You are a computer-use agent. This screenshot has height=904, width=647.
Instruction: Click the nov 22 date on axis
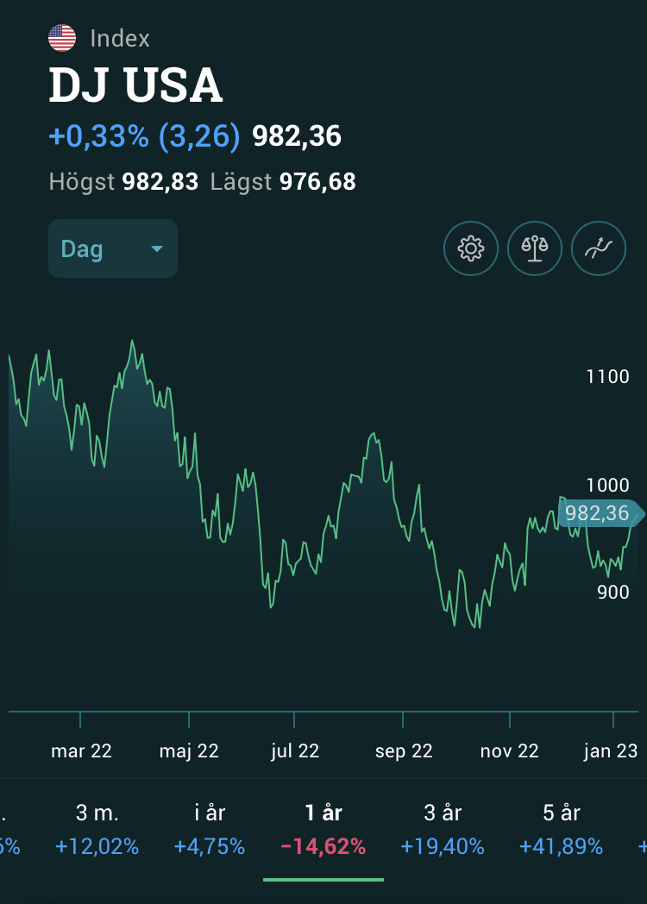(x=509, y=751)
